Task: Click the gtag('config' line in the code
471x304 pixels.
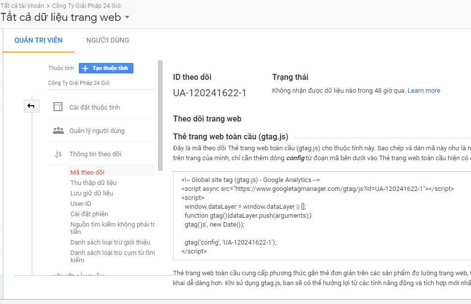Action: (x=231, y=242)
